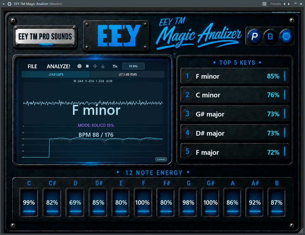Viewport: 305px width, 235px height.
Task: Click the F note energy meter
Action: 143,202
